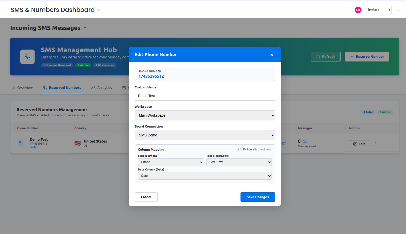Click Save Changes button
This screenshot has height=234, width=406.
click(x=258, y=197)
